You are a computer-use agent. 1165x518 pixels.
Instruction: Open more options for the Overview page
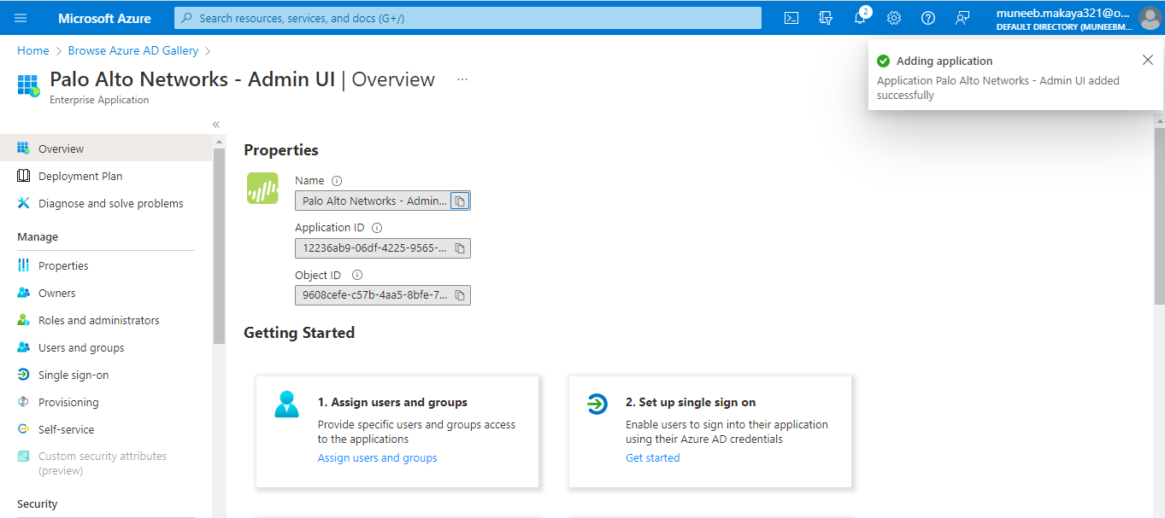(462, 79)
